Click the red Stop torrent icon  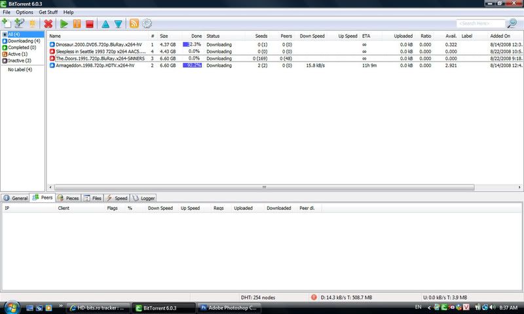[x=90, y=24]
